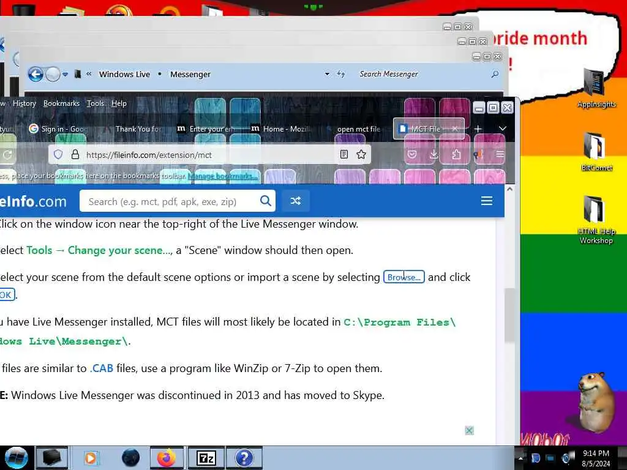Select the Messenger breadcrumb segment
The width and height of the screenshot is (627, 470).
190,74
